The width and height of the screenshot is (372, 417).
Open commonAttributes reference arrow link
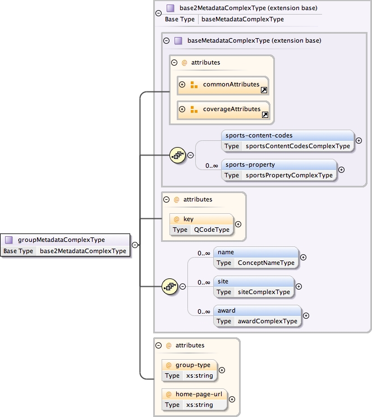pyautogui.click(x=264, y=90)
